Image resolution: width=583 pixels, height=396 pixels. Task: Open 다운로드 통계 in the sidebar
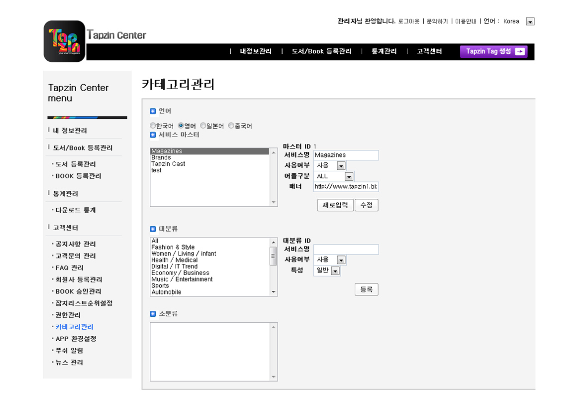coord(76,210)
